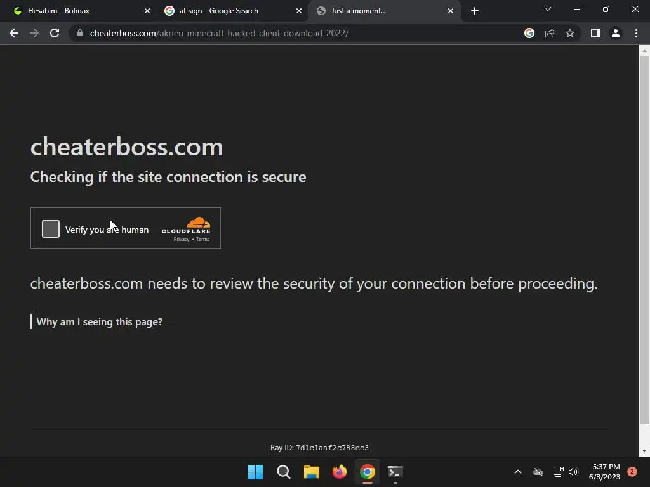Open the terminal taskbar icon
650x487 pixels.
tap(395, 472)
